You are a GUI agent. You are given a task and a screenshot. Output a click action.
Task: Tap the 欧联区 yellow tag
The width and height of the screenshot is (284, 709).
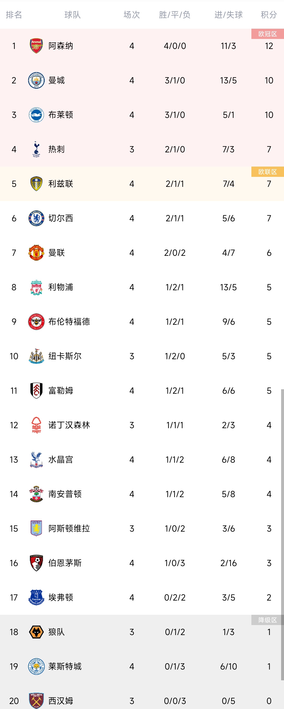tap(267, 172)
